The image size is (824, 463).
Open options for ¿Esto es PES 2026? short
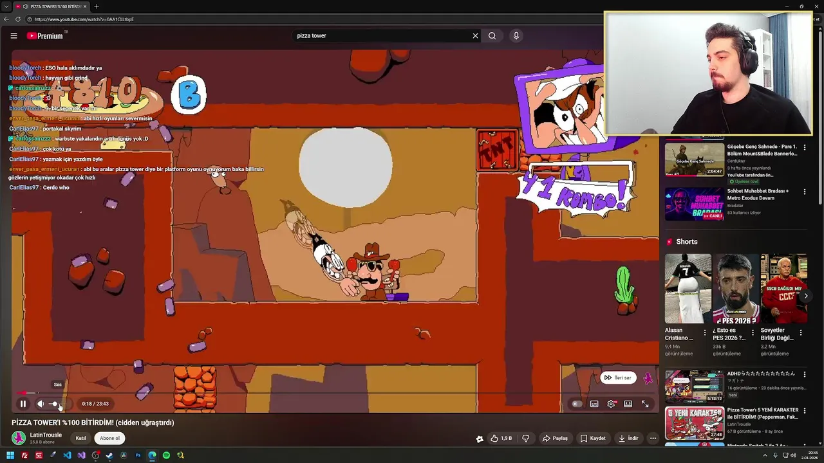(x=753, y=332)
